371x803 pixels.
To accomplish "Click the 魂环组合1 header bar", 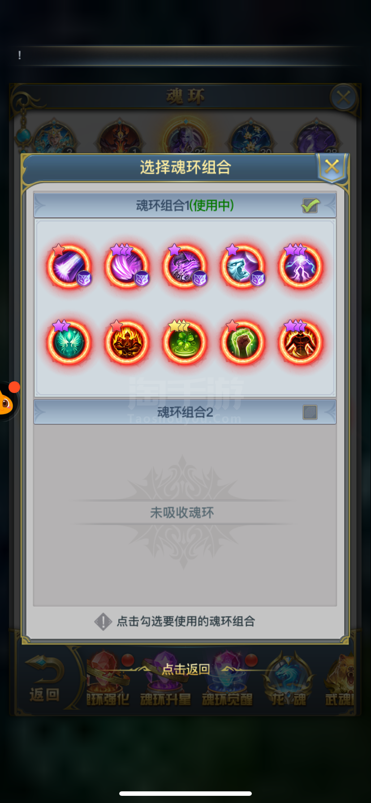I will click(x=185, y=206).
